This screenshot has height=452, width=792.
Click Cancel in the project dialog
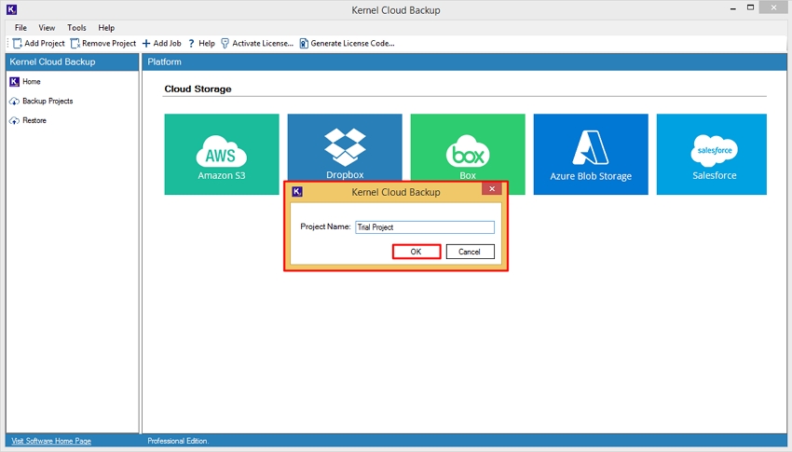[x=470, y=252]
